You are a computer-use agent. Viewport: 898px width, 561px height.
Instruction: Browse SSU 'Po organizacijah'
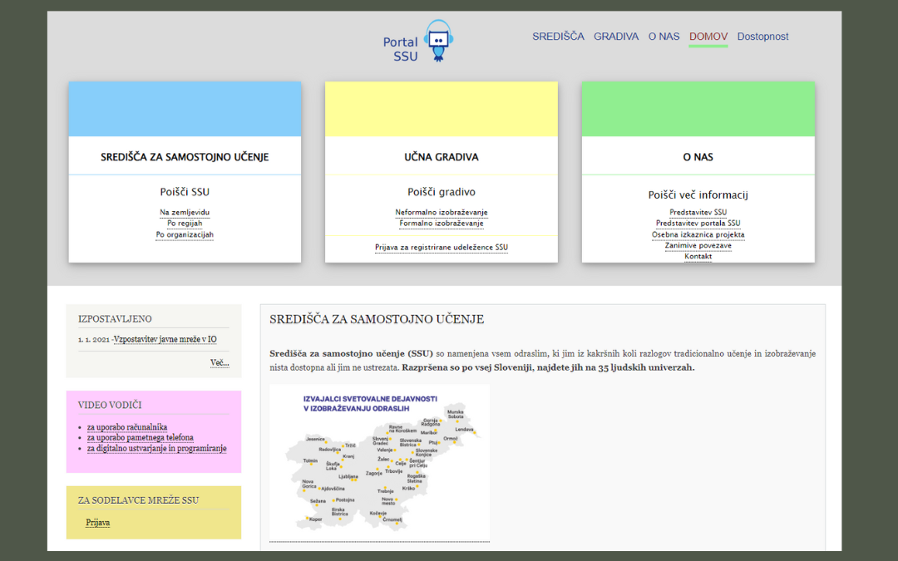[185, 235]
